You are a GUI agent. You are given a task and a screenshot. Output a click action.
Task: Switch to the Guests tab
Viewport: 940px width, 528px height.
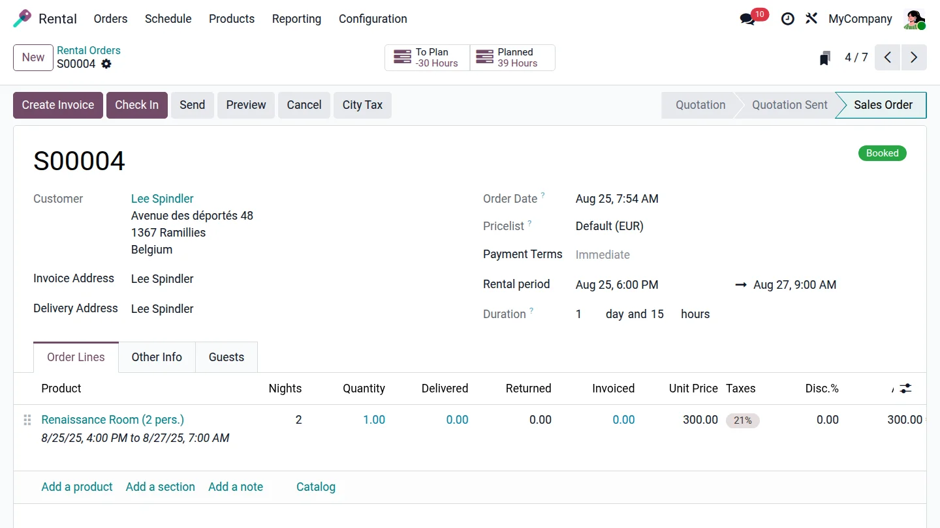227,357
